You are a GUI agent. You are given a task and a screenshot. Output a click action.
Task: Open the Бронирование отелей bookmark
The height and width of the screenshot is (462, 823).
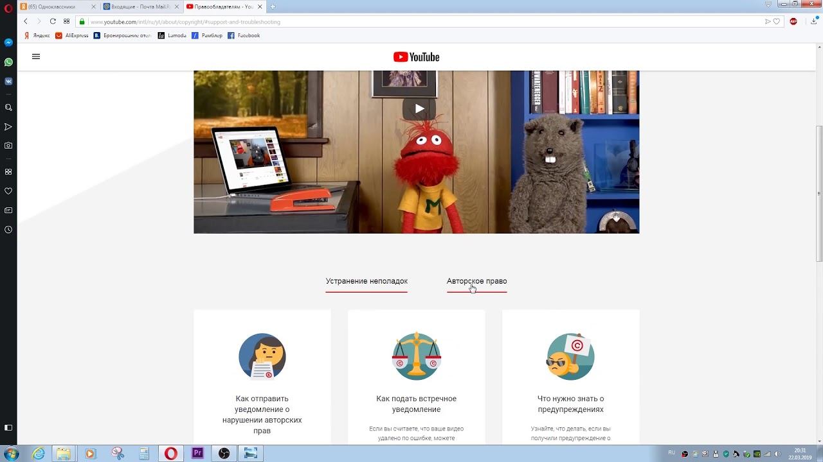[x=123, y=35]
